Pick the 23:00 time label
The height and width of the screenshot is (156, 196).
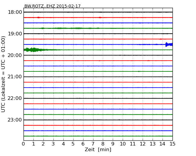coord(15,120)
